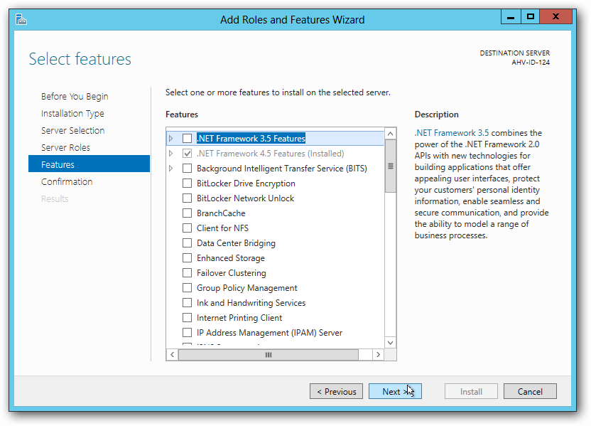
Task: Check BitLocker Network Unlock checkbox
Action: click(x=187, y=198)
